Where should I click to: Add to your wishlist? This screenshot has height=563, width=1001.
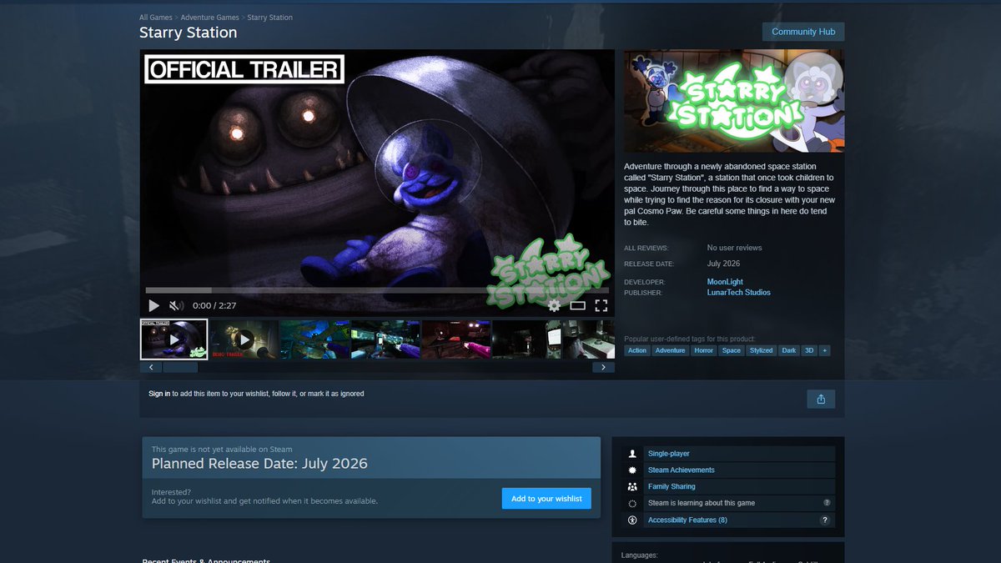click(546, 498)
